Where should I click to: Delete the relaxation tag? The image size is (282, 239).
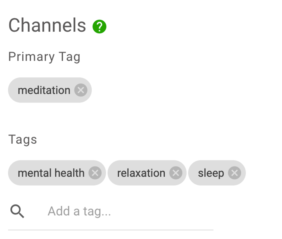[x=176, y=173]
